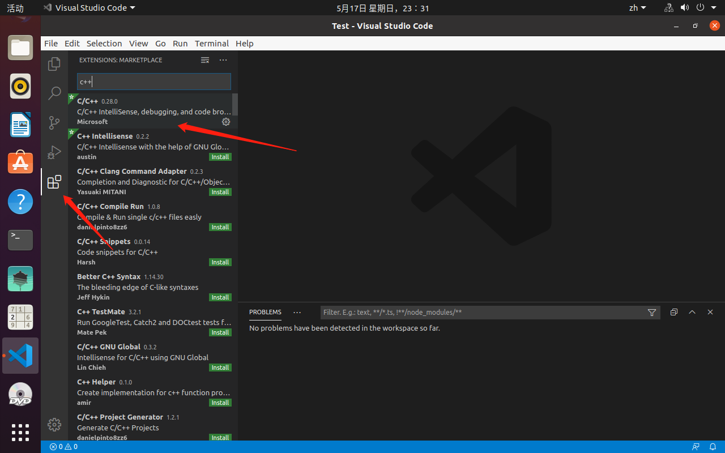
Task: Open the Explorer view in activity bar
Action: pos(54,64)
